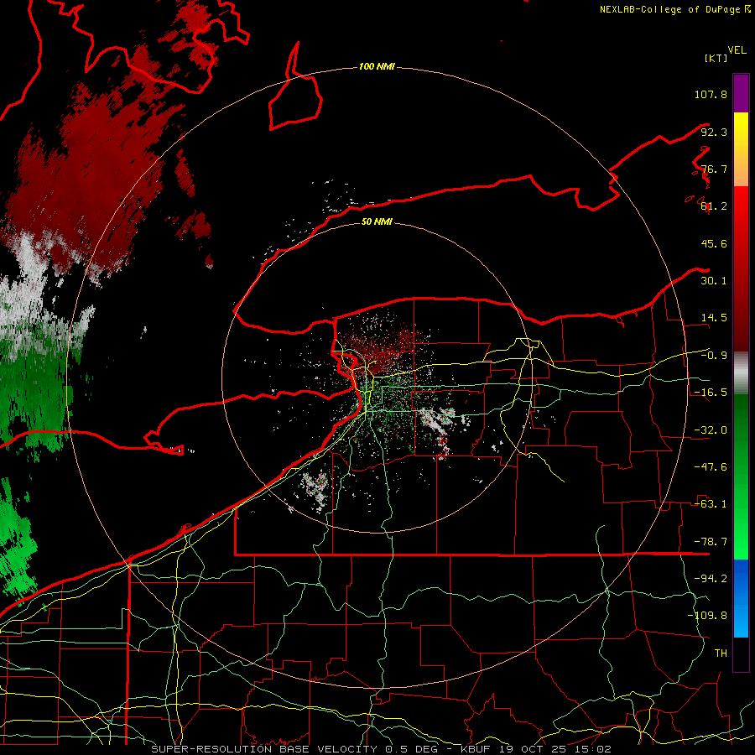755x755 pixels.
Task: Select the 30.1 legend value
Action: coord(714,281)
